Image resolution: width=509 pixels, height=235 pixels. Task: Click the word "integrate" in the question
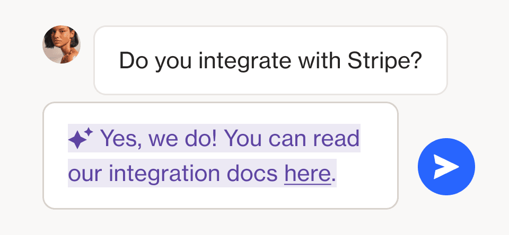[245, 61]
